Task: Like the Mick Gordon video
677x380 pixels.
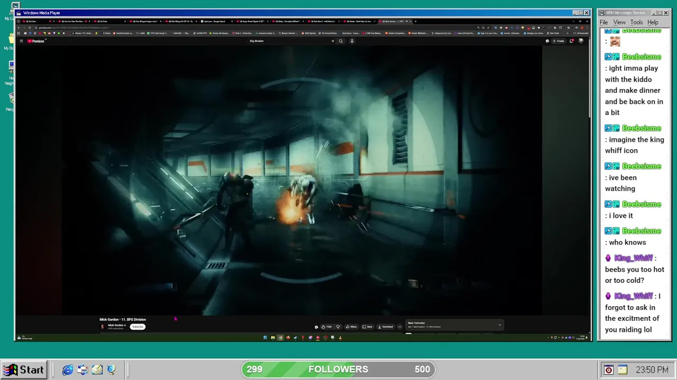Action: (327, 327)
